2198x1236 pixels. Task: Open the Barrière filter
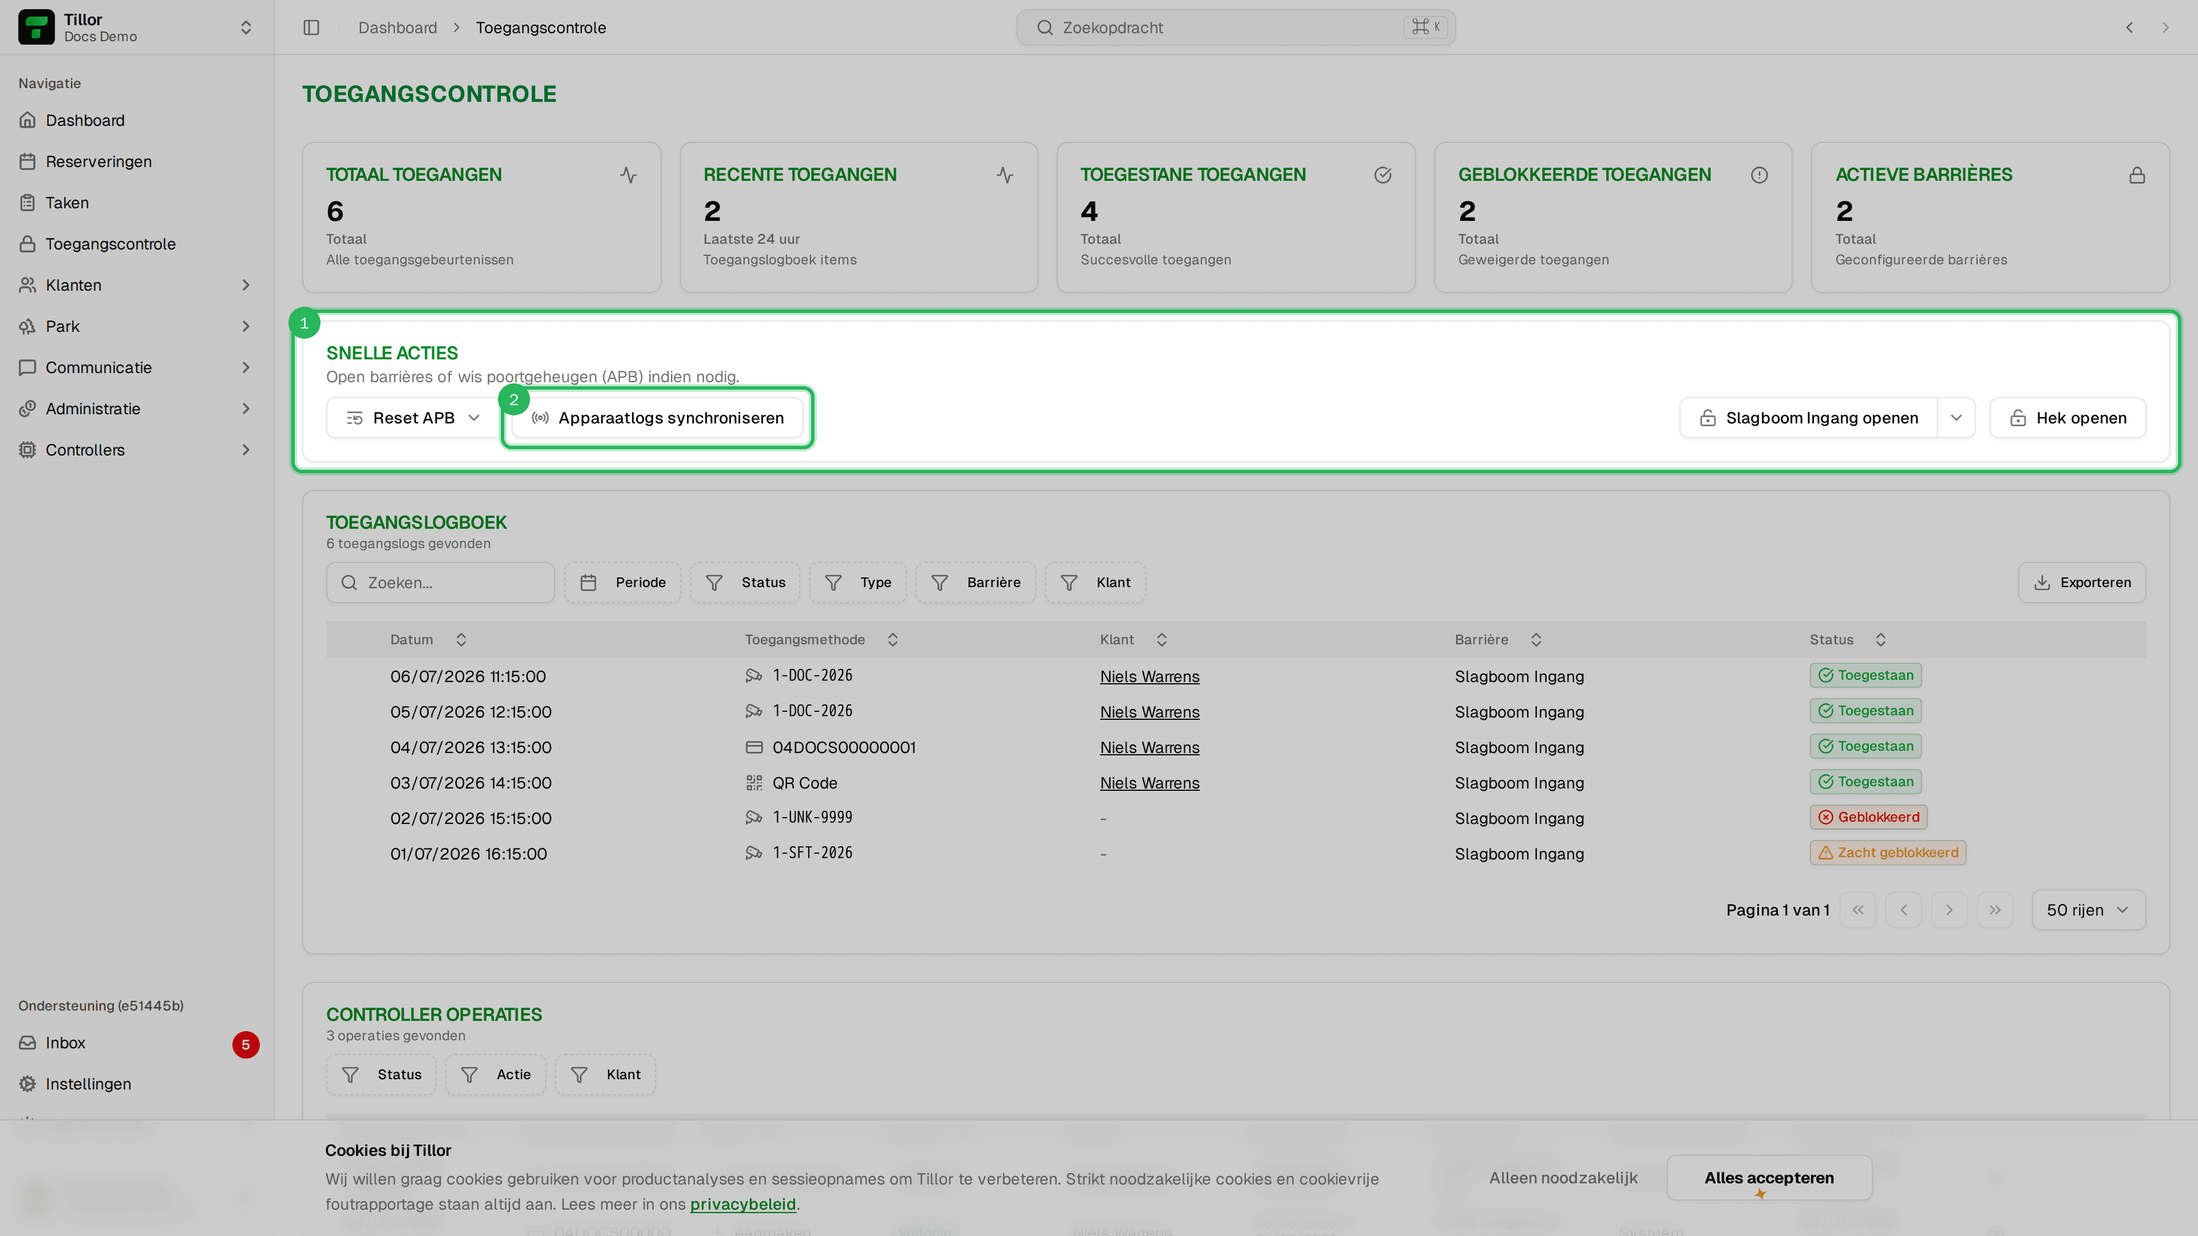(976, 583)
